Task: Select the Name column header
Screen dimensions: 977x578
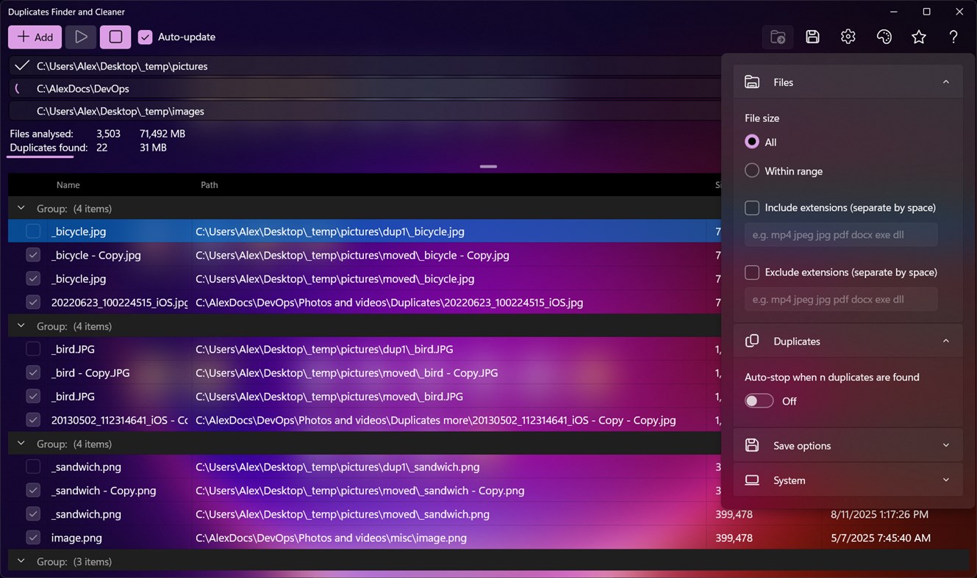Action: [68, 184]
